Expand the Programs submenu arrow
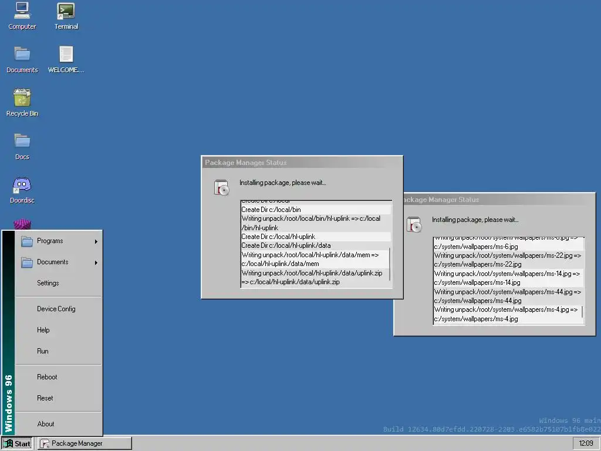 click(96, 241)
